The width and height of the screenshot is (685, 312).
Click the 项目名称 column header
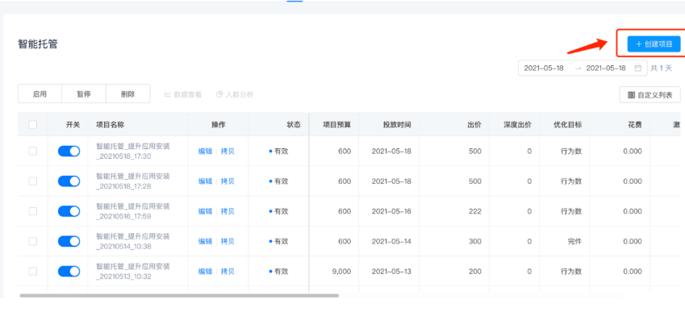tap(111, 125)
